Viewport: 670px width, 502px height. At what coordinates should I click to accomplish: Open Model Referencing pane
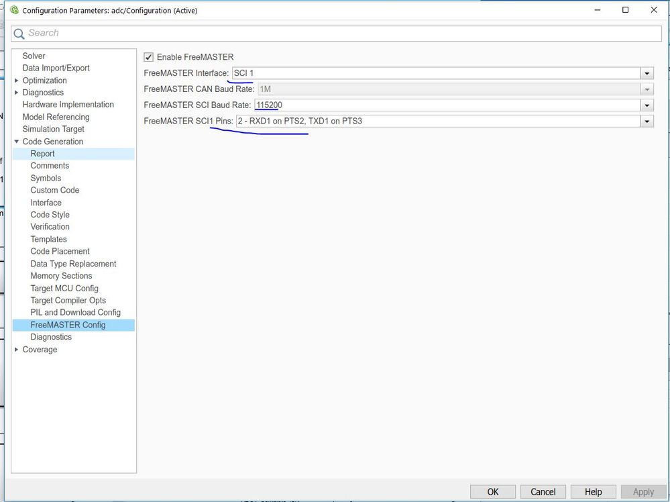point(56,117)
